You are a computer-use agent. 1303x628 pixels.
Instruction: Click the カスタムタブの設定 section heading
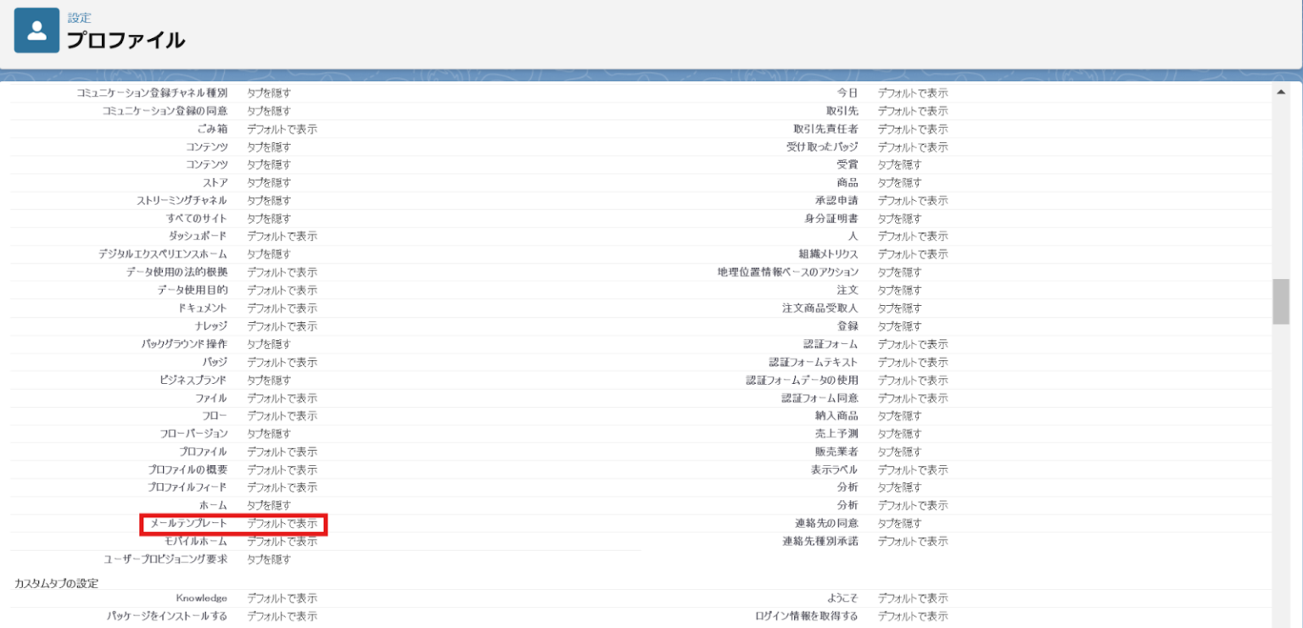click(x=56, y=583)
